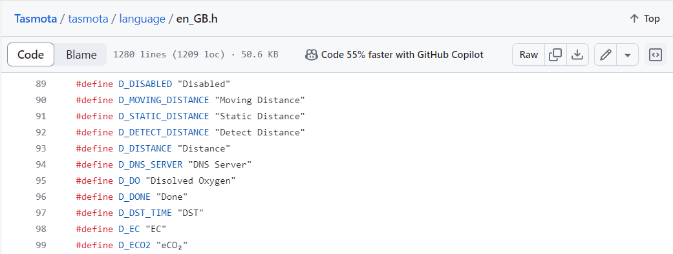Go to Tasmota repository root
The height and width of the screenshot is (254, 673).
[36, 19]
